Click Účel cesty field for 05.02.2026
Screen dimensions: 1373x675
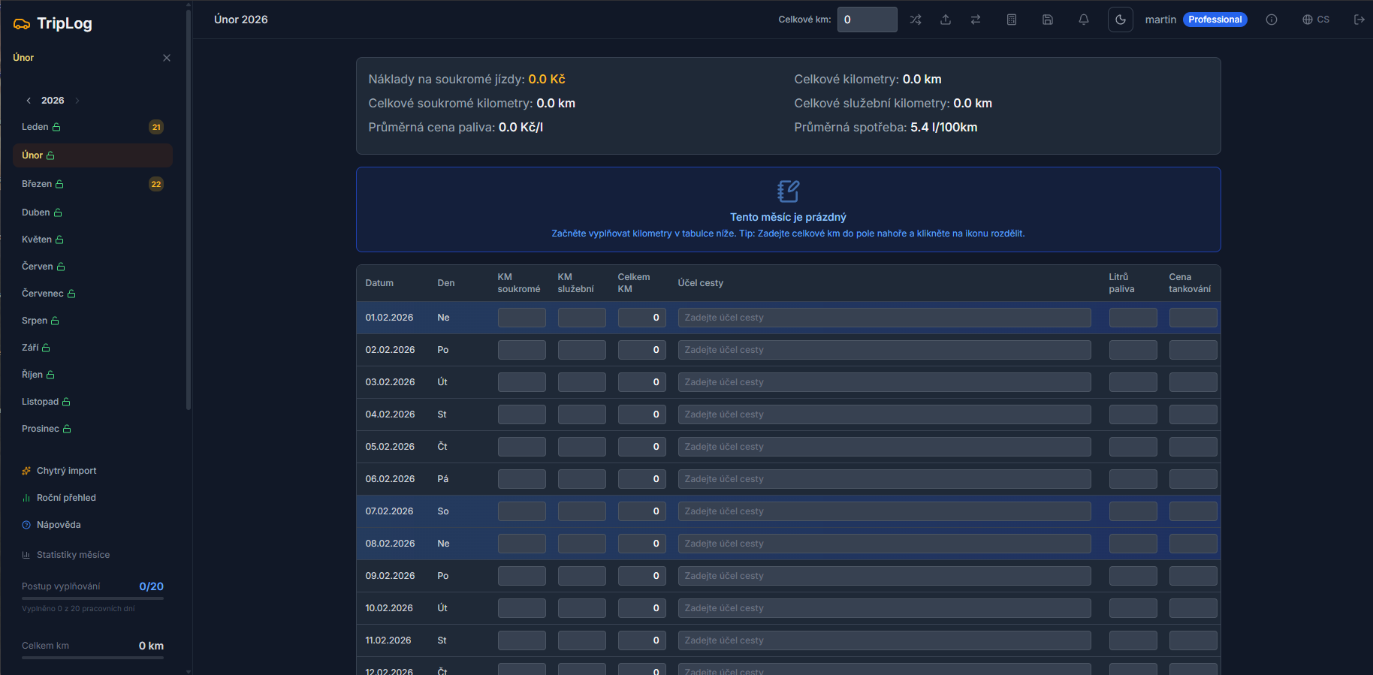coord(885,447)
